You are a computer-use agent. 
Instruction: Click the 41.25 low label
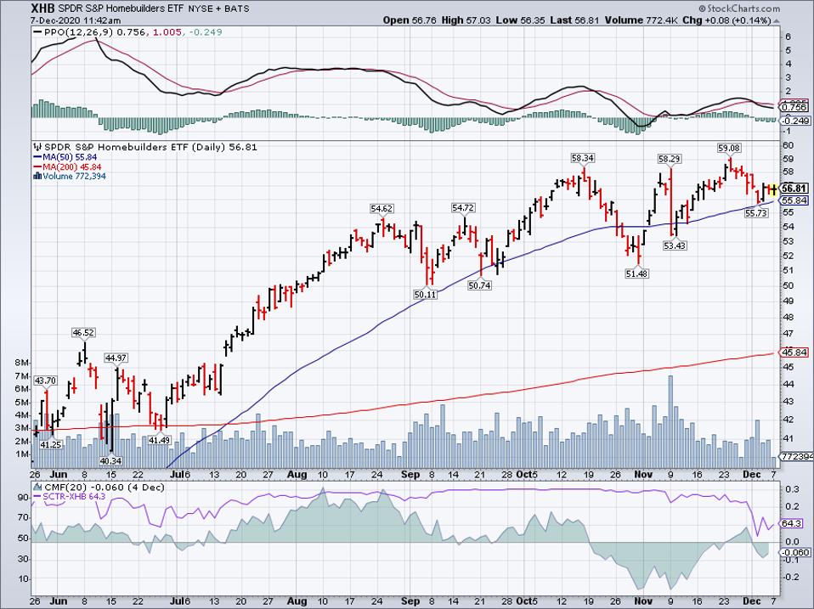51,444
